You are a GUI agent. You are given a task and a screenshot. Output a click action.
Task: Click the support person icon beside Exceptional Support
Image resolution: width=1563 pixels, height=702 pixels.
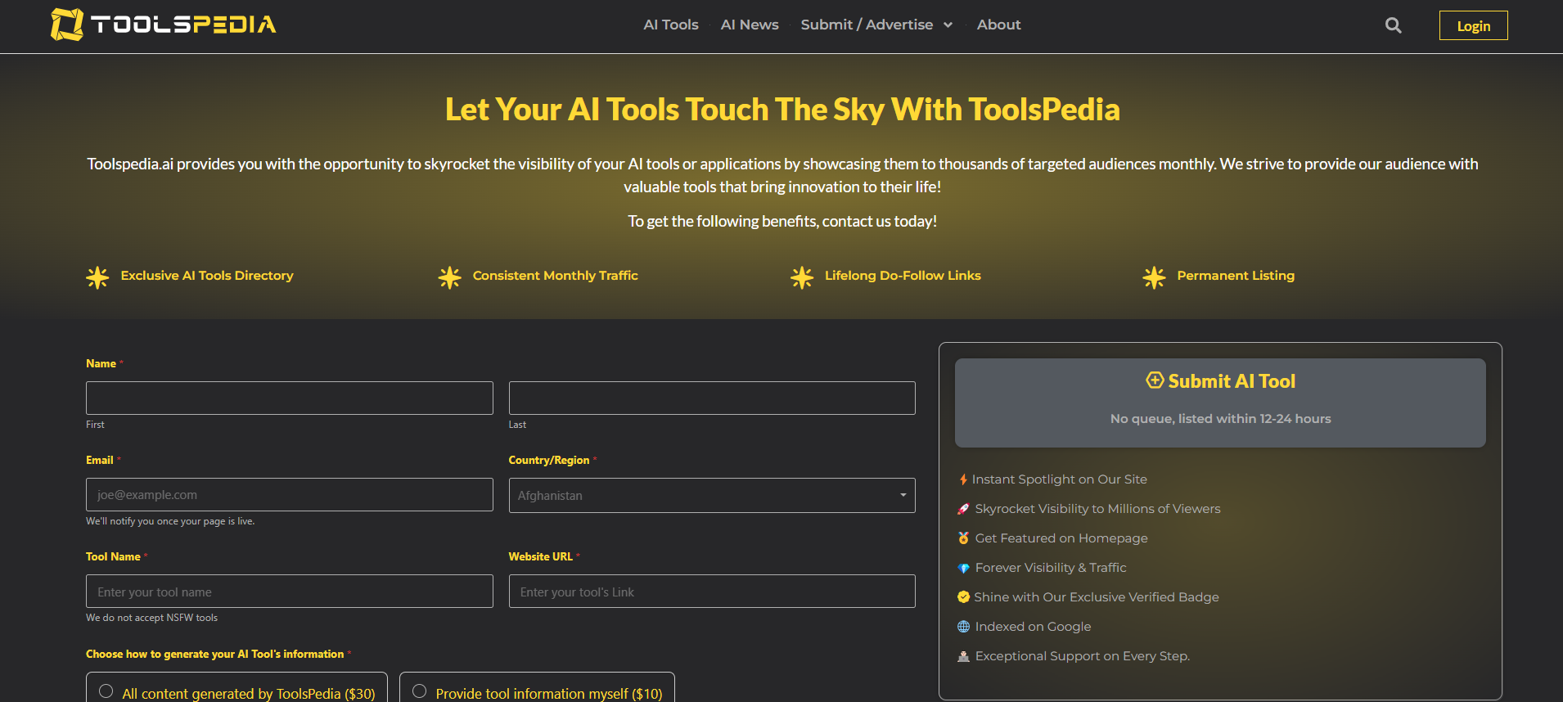964,656
